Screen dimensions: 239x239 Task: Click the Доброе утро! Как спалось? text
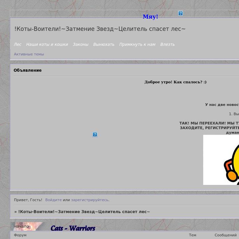coord(176,82)
